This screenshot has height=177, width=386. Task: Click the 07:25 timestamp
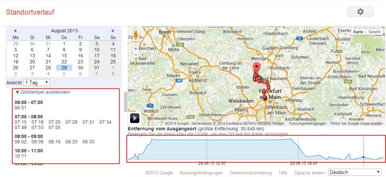tap(54, 122)
